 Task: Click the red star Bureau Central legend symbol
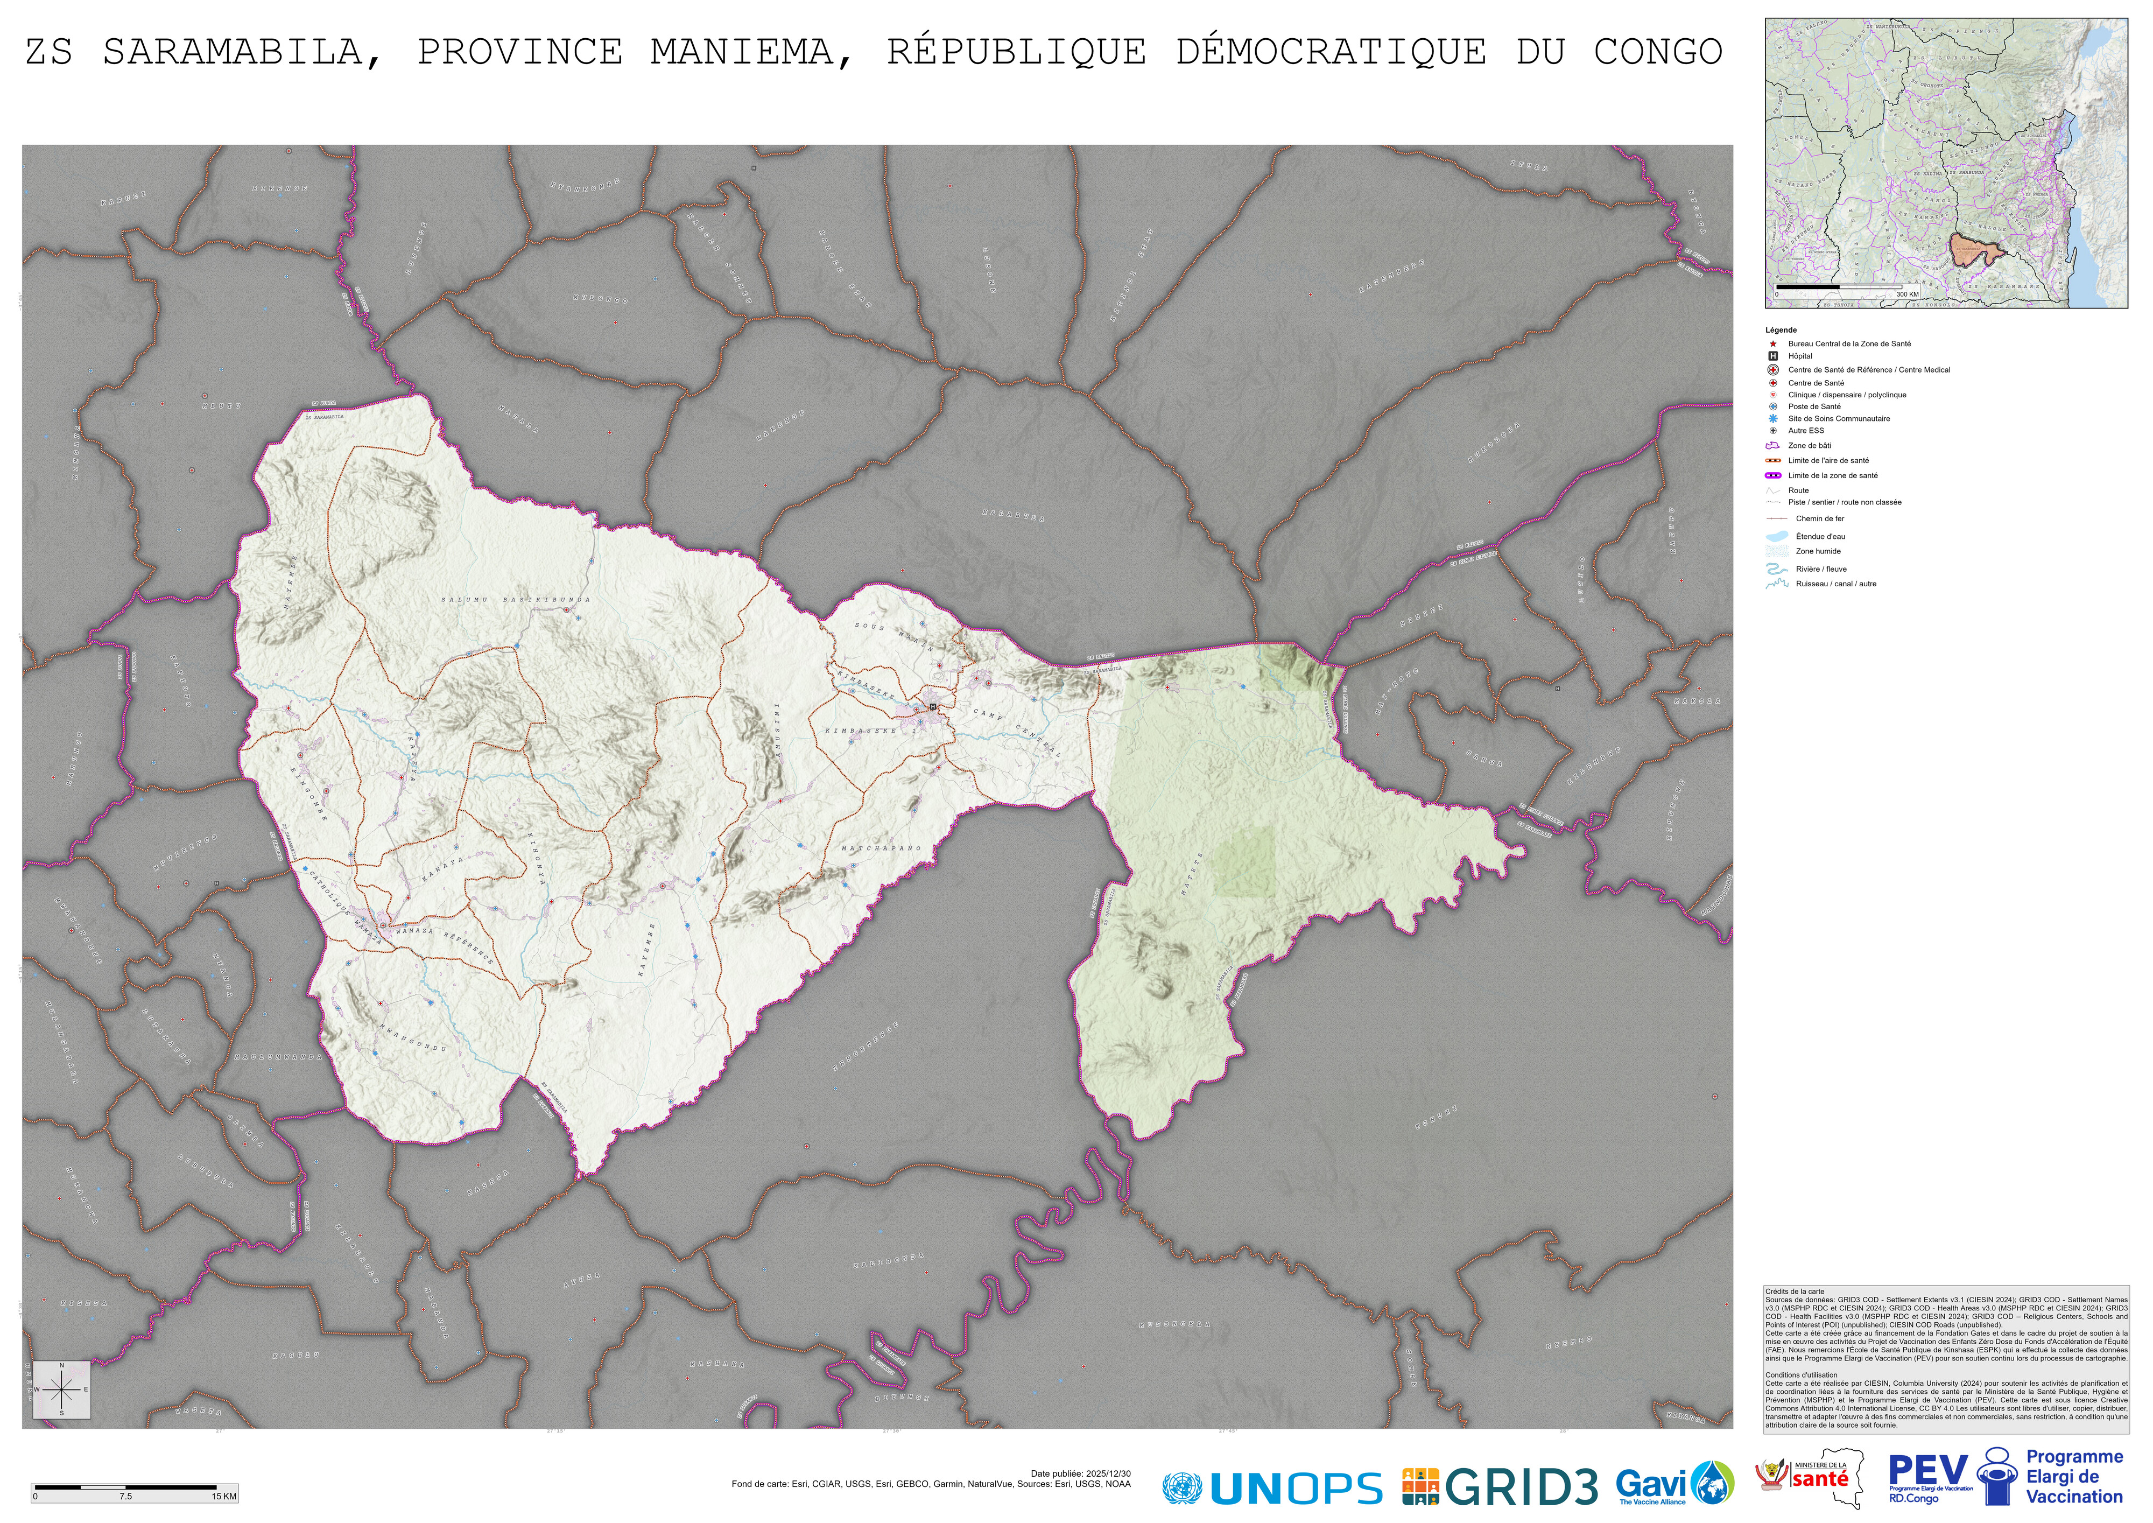click(x=1773, y=344)
